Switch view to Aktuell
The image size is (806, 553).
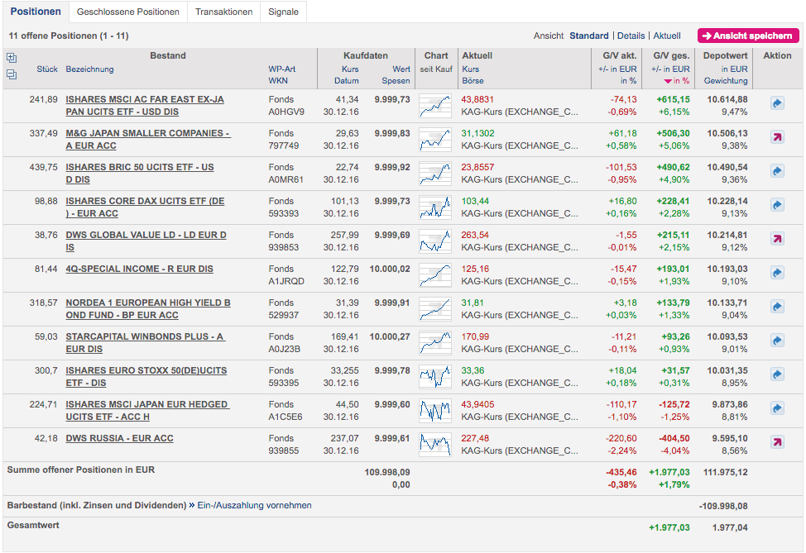pyautogui.click(x=667, y=36)
